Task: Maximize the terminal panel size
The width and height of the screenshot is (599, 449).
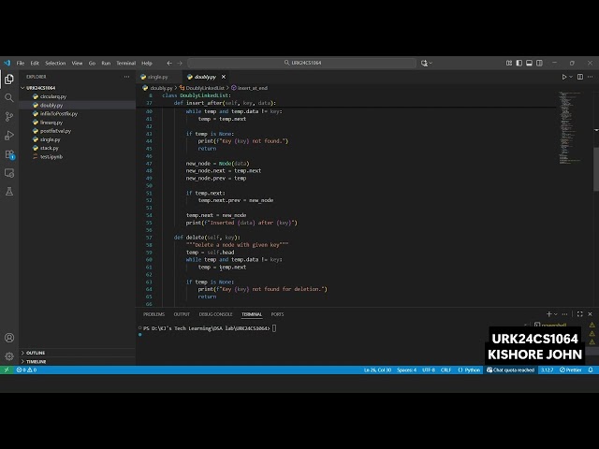Action: tap(580, 314)
